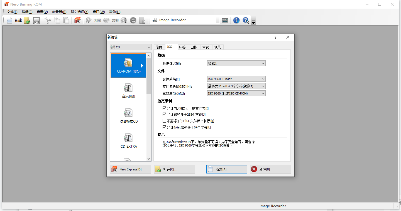Click the dialog's question mark help button
Screen dimensions: 401x211
(x=275, y=37)
